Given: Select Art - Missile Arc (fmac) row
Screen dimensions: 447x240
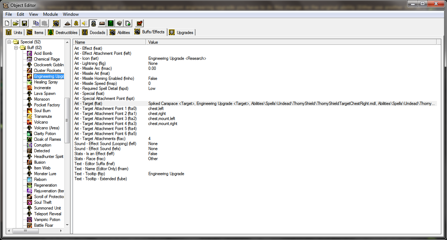Looking at the screenshot, I should click(255, 68).
